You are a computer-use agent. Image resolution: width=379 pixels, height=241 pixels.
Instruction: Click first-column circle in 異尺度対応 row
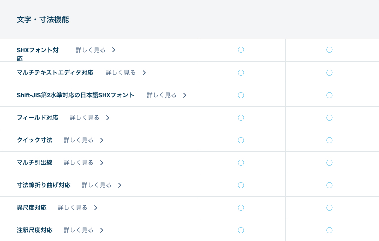point(241,208)
